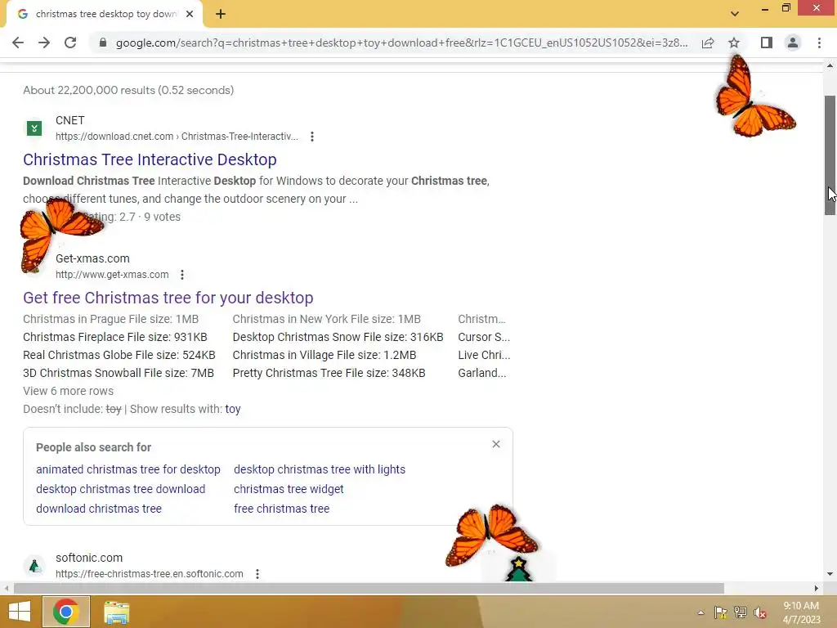The image size is (837, 628).
Task: Click the vertical scrollbar thumb
Action: (830, 155)
